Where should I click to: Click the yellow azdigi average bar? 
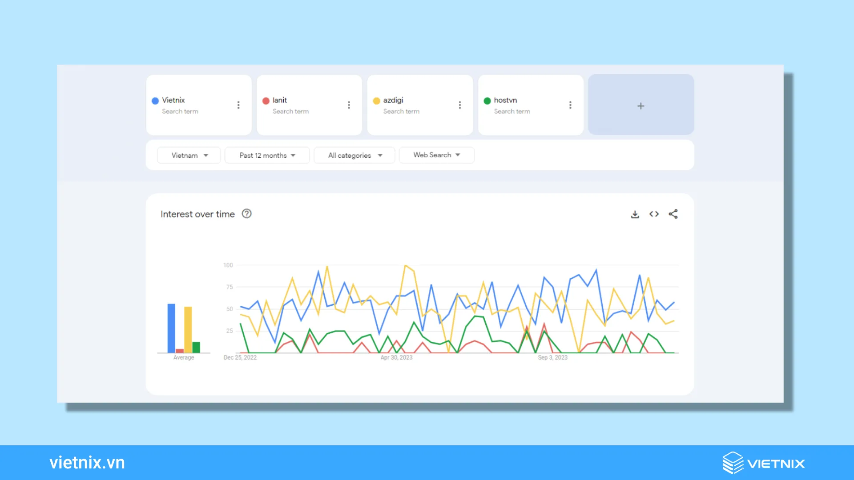pyautogui.click(x=188, y=330)
